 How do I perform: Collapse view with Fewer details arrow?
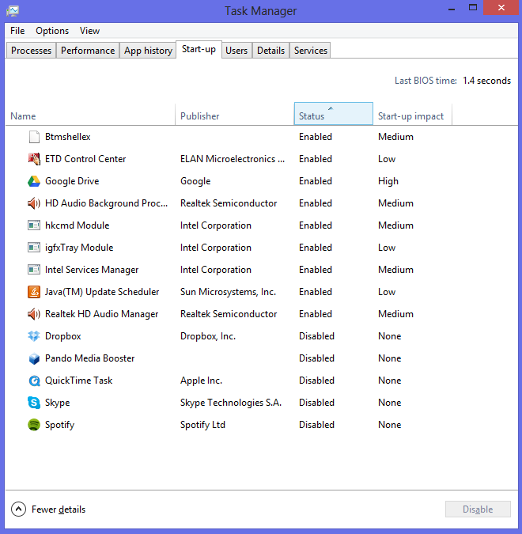click(18, 509)
